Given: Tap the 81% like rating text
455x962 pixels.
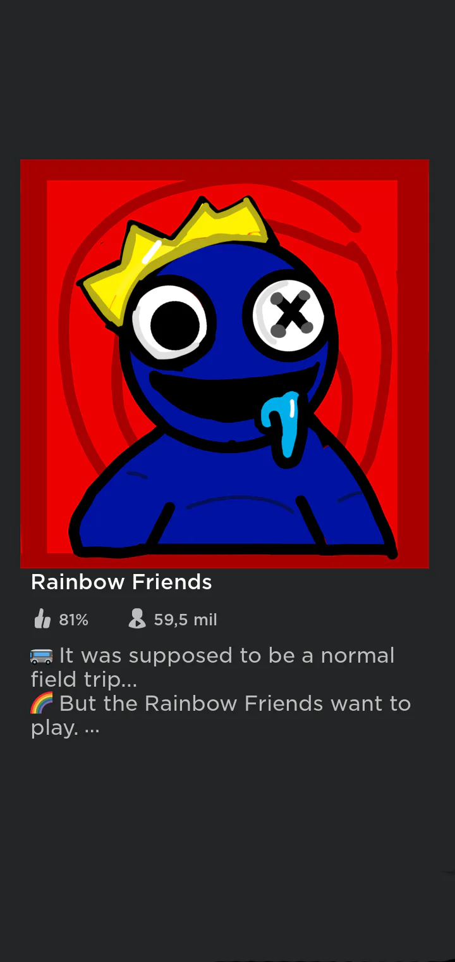Looking at the screenshot, I should pos(73,620).
